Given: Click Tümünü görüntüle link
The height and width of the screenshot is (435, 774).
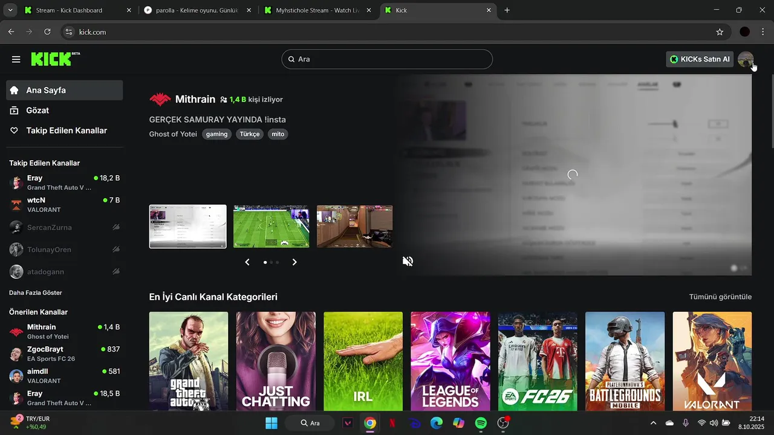Looking at the screenshot, I should [x=720, y=297].
